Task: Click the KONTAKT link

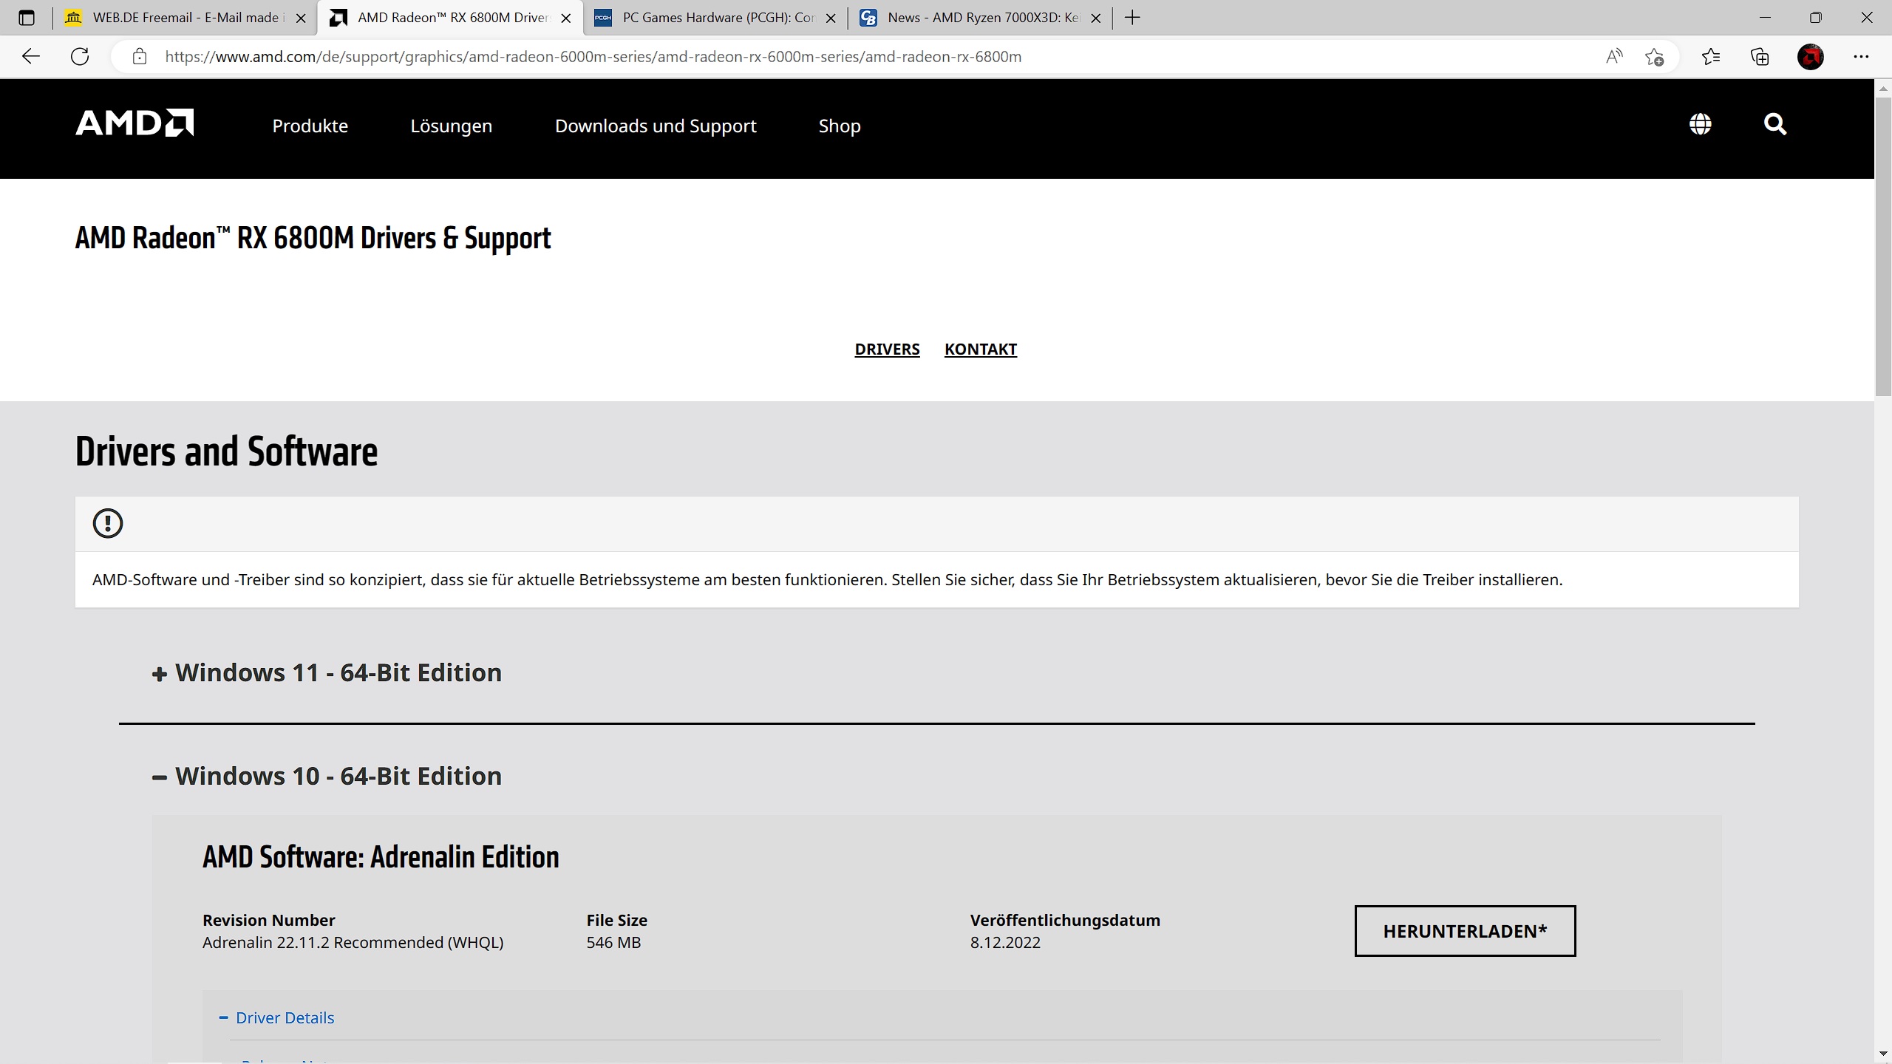Action: tap(980, 349)
